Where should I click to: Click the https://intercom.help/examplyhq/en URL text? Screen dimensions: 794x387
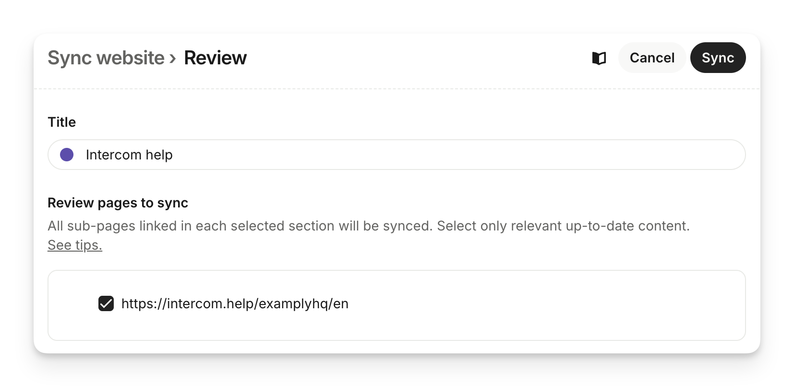(x=235, y=303)
